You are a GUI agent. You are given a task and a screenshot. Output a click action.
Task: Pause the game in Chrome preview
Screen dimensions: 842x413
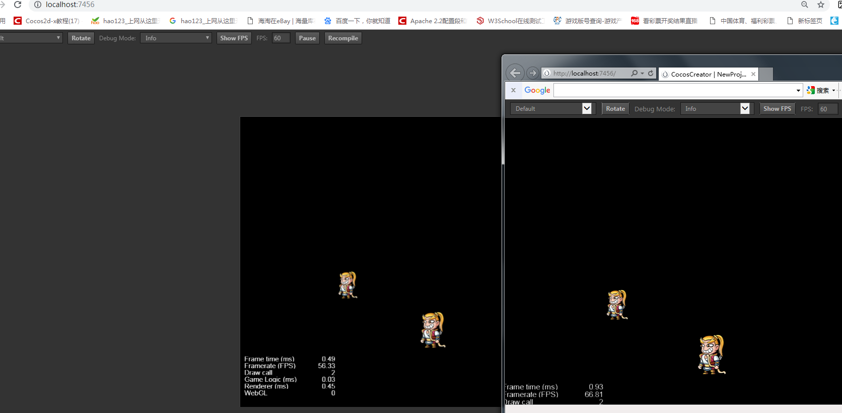[x=307, y=38]
